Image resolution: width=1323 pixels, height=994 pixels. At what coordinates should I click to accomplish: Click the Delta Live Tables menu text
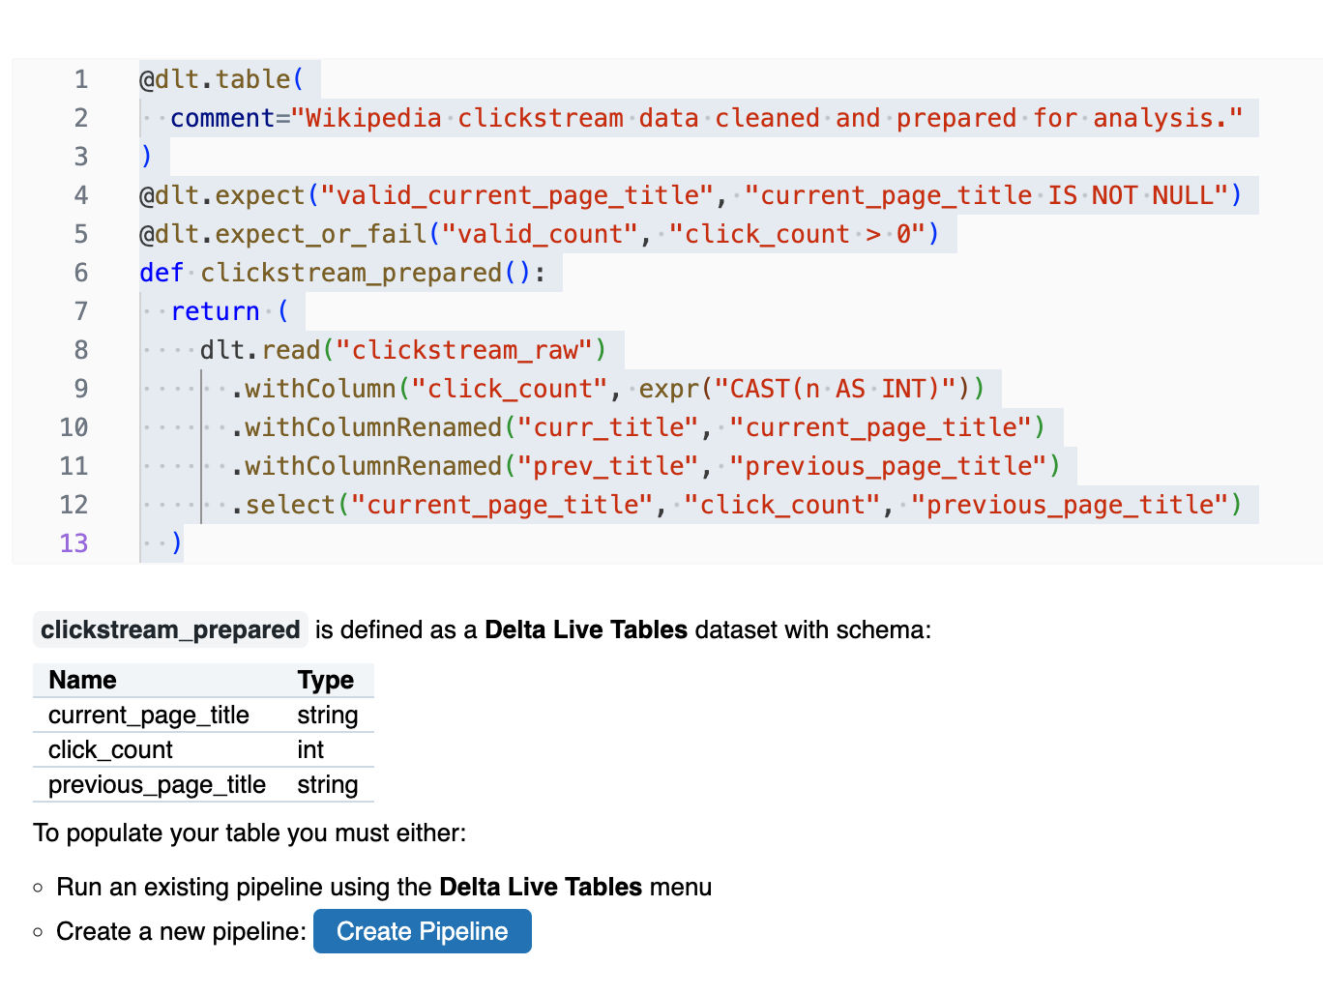(x=539, y=887)
